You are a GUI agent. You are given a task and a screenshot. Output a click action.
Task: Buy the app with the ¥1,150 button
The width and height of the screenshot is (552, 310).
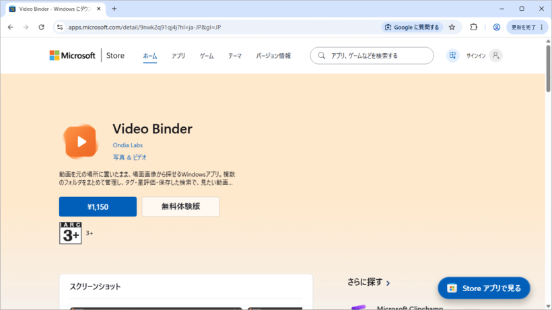click(x=98, y=206)
